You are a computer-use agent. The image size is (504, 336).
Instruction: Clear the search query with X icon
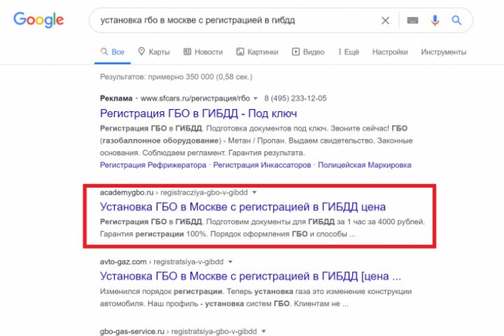[x=386, y=20]
